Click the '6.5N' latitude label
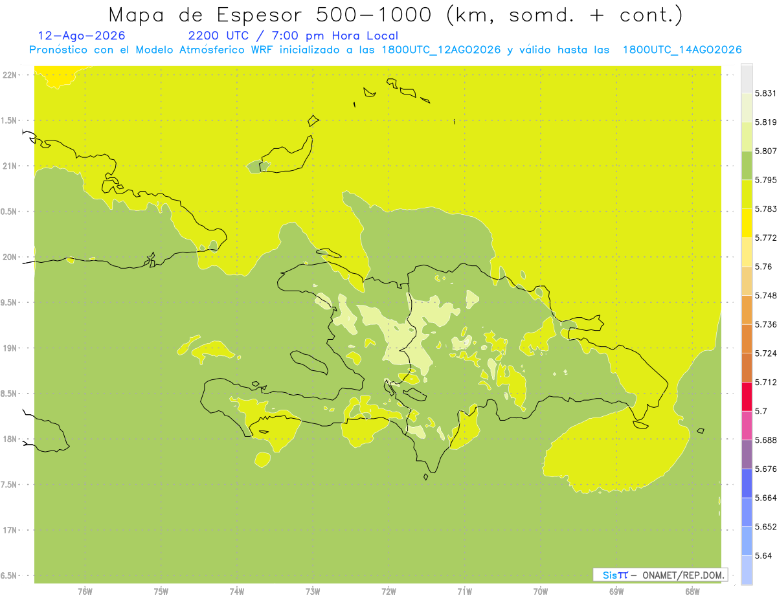The image size is (777, 600). pyautogui.click(x=8, y=575)
